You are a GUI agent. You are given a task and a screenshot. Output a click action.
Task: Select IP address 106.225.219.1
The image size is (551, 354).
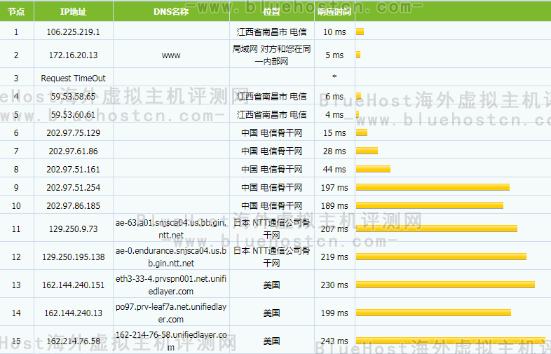[x=73, y=32]
